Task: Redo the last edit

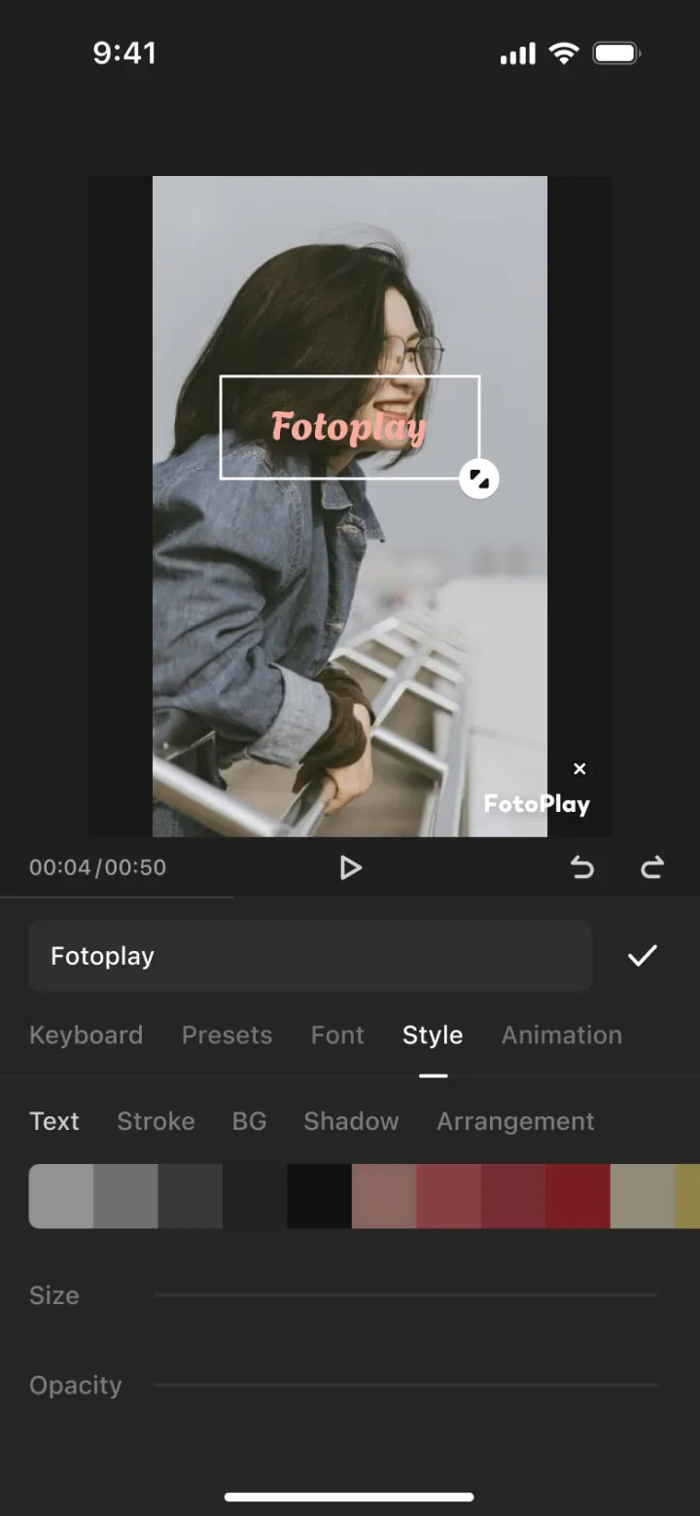Action: [651, 866]
